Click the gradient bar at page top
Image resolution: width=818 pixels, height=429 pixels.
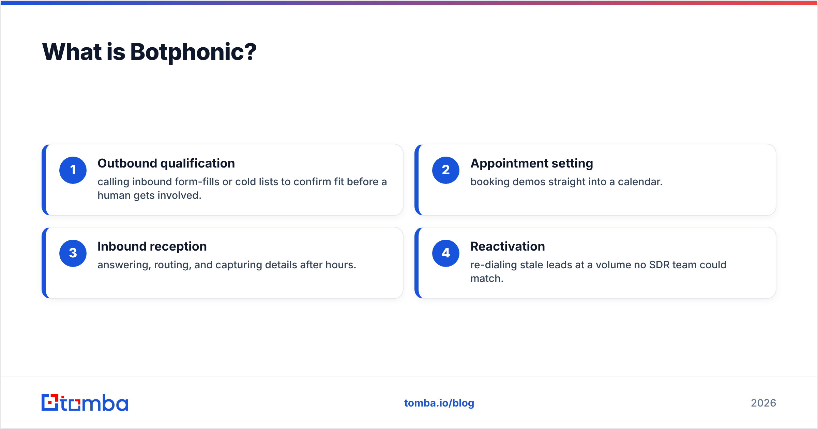click(x=409, y=2)
